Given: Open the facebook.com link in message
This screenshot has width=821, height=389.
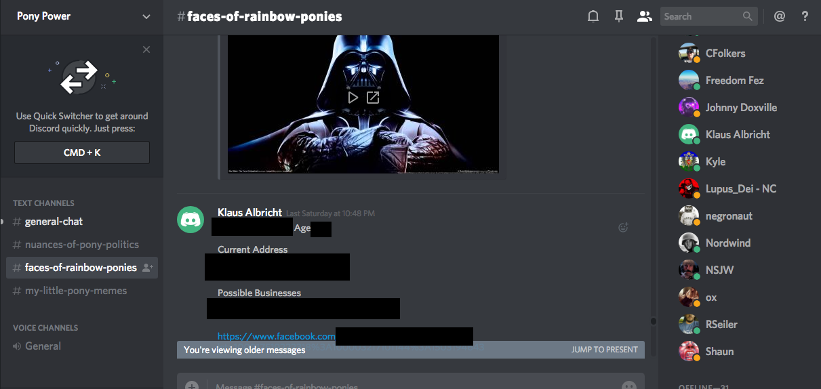Looking at the screenshot, I should [x=276, y=336].
